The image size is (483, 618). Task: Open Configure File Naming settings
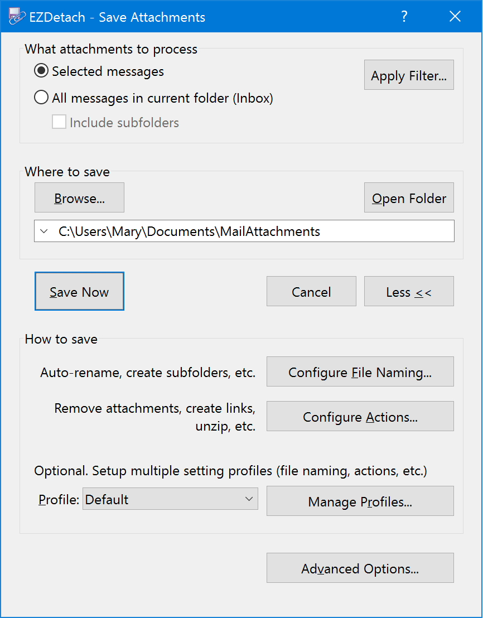(360, 371)
